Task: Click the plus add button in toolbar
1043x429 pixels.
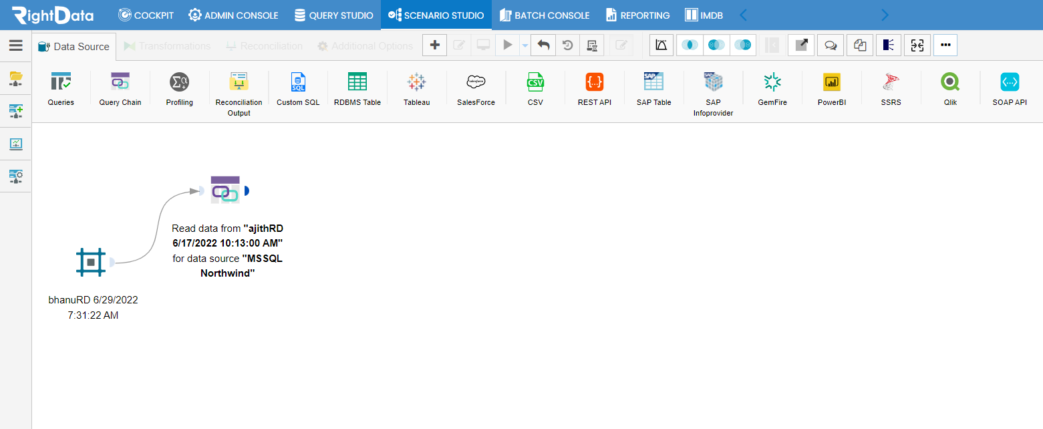Action: tap(435, 45)
